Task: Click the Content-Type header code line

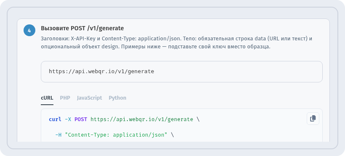Action: [114, 135]
